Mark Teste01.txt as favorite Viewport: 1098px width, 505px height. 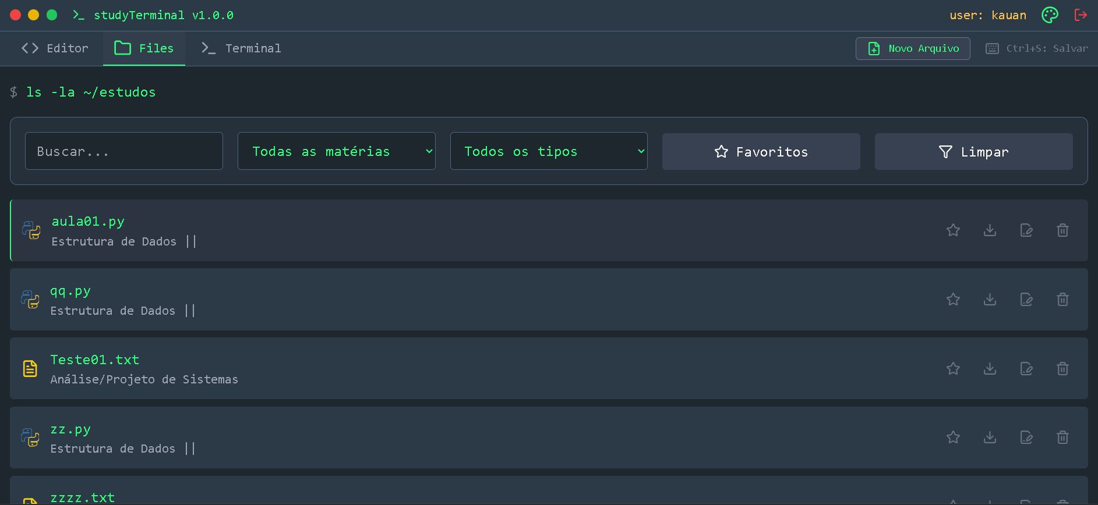coord(953,369)
